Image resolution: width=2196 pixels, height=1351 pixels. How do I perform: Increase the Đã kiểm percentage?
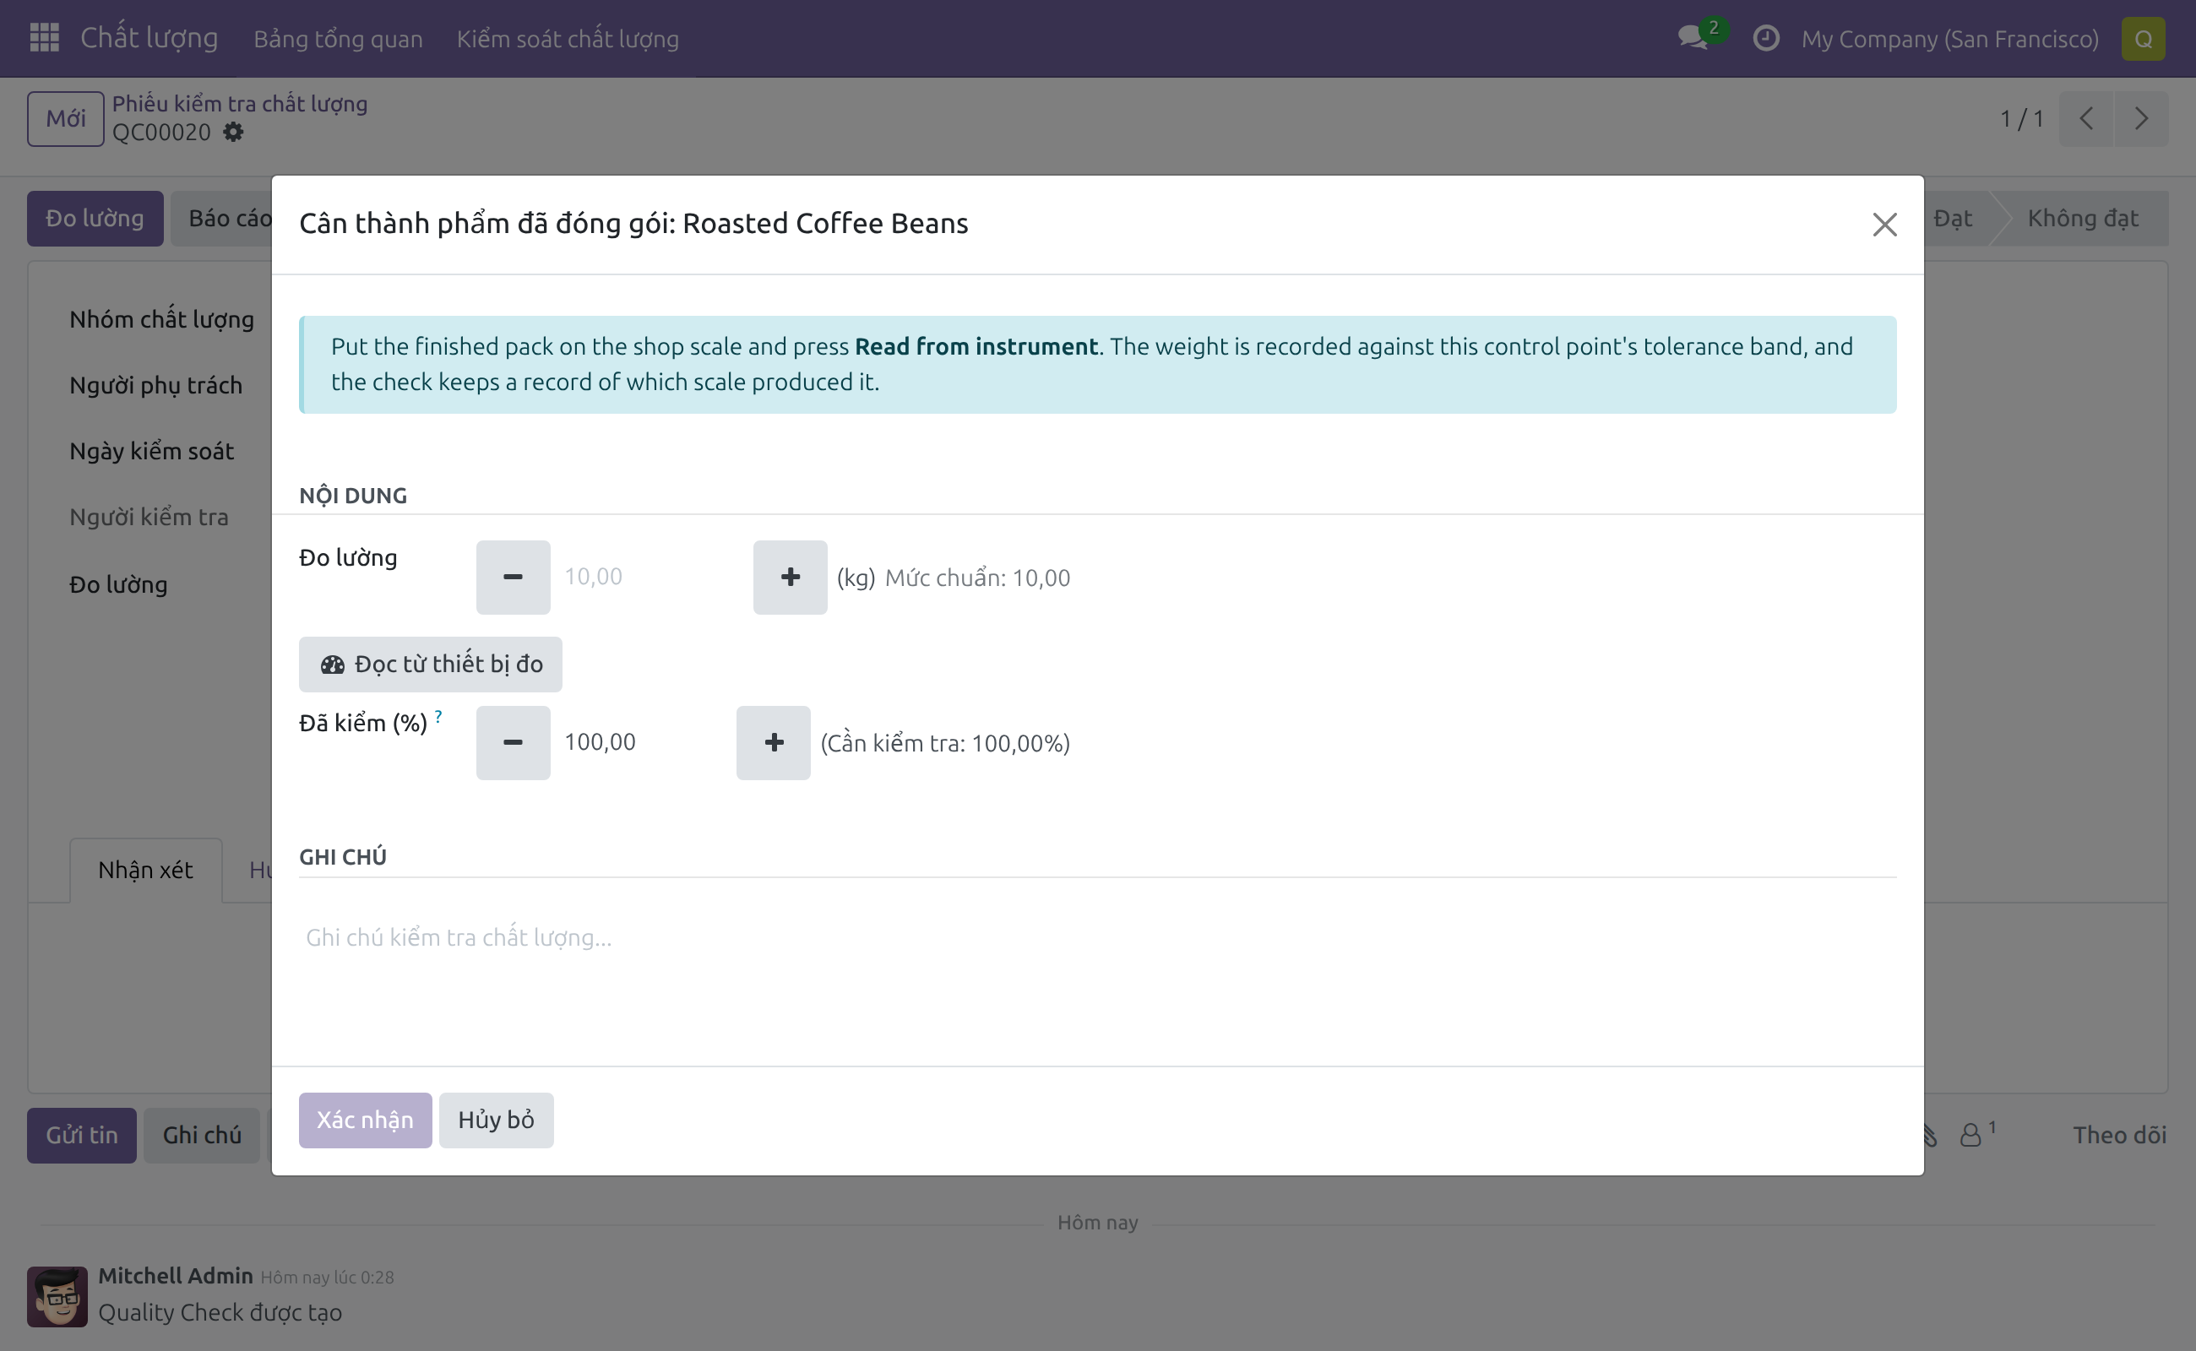coord(773,742)
